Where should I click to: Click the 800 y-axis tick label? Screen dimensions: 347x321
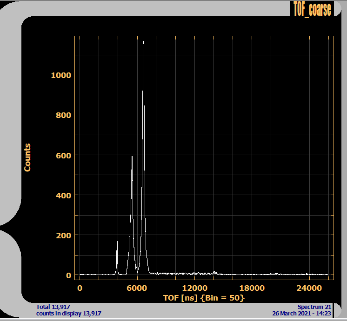pos(64,115)
